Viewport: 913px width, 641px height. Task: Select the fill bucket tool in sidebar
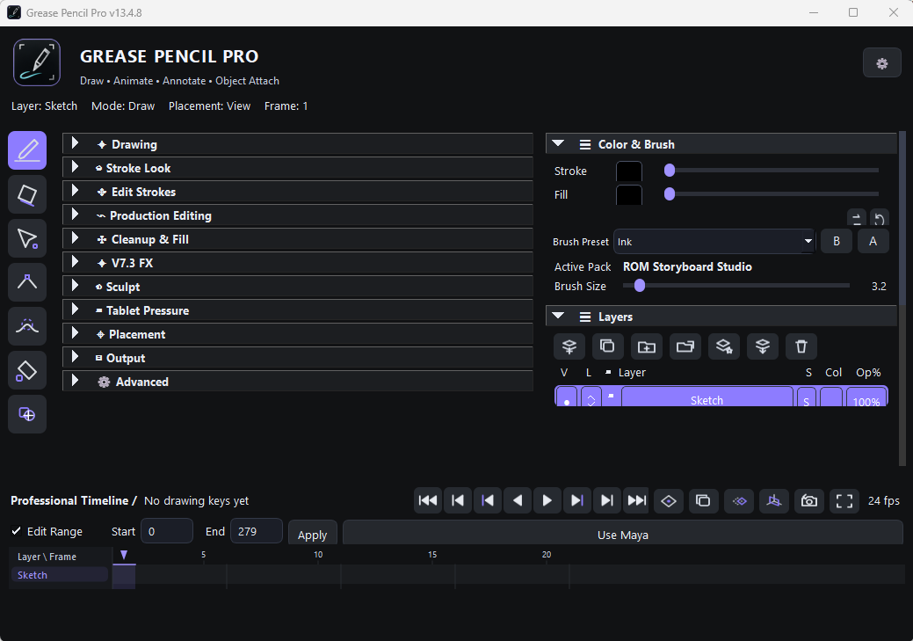pyautogui.click(x=27, y=370)
